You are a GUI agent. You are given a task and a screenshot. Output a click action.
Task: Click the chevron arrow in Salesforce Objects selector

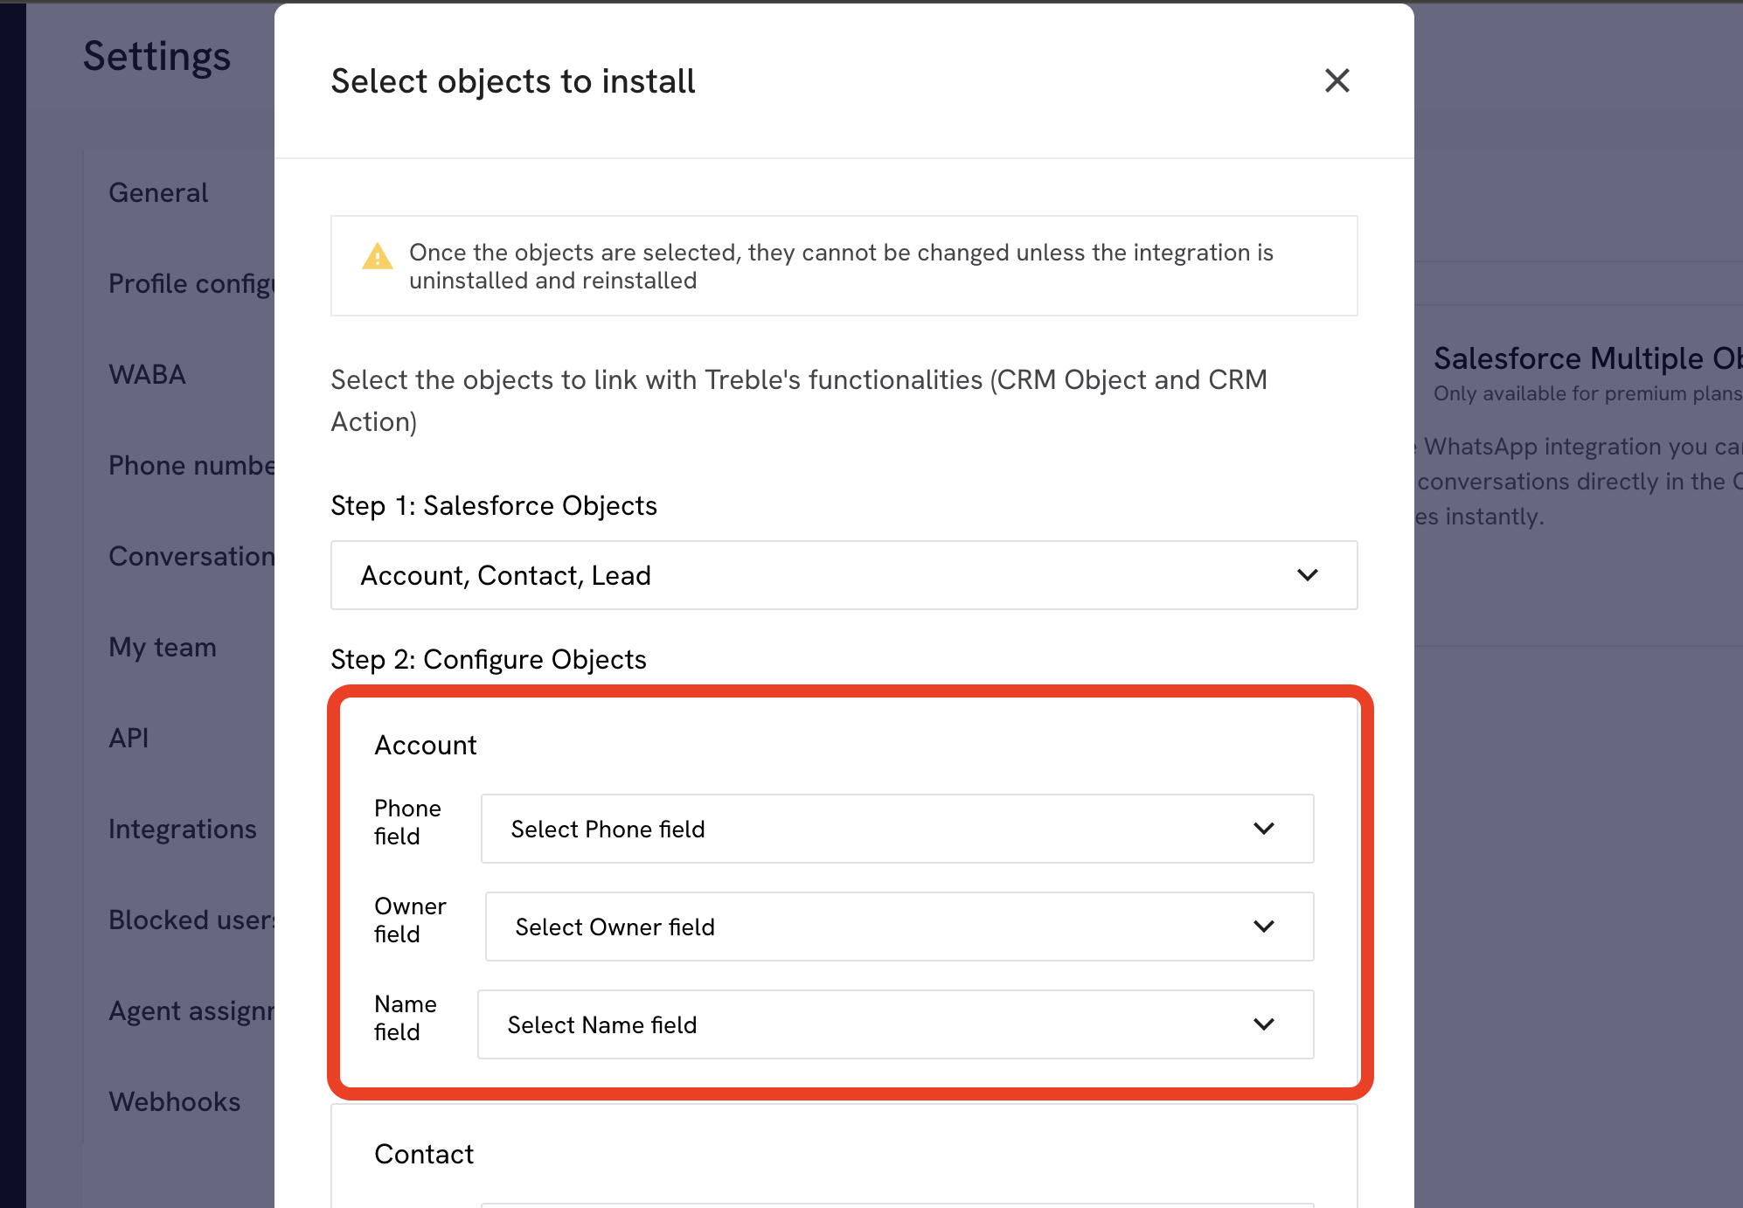tap(1307, 575)
